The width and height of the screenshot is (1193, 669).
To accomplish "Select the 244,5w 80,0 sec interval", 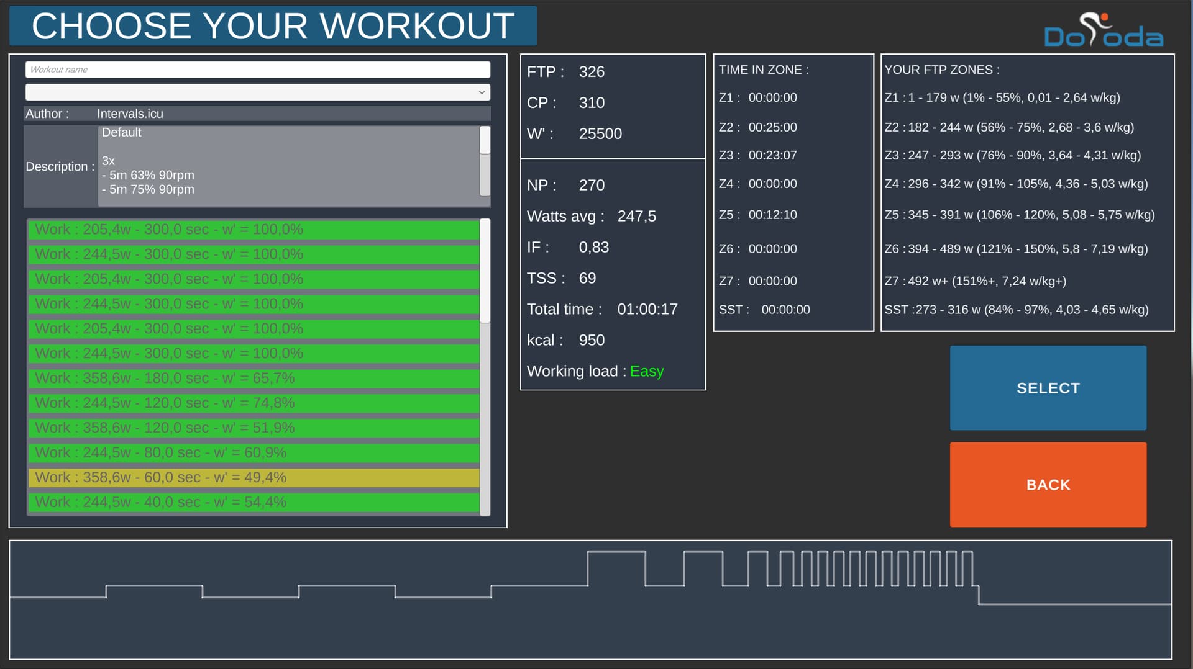I will (254, 453).
